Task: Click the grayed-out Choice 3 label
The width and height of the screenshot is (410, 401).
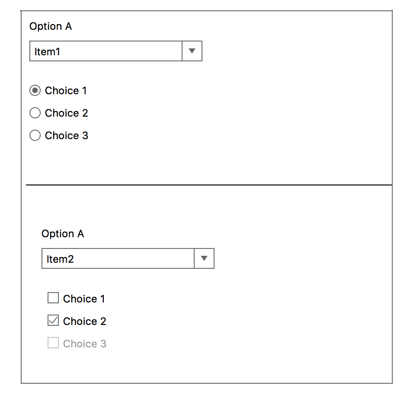Action: (x=85, y=344)
